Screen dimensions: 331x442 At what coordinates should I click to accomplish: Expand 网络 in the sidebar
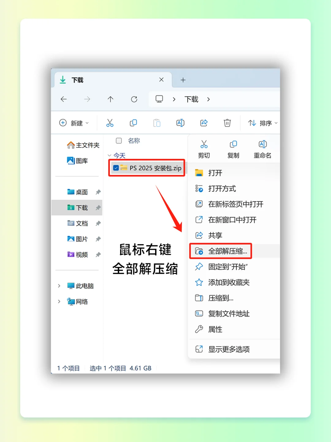coord(59,301)
